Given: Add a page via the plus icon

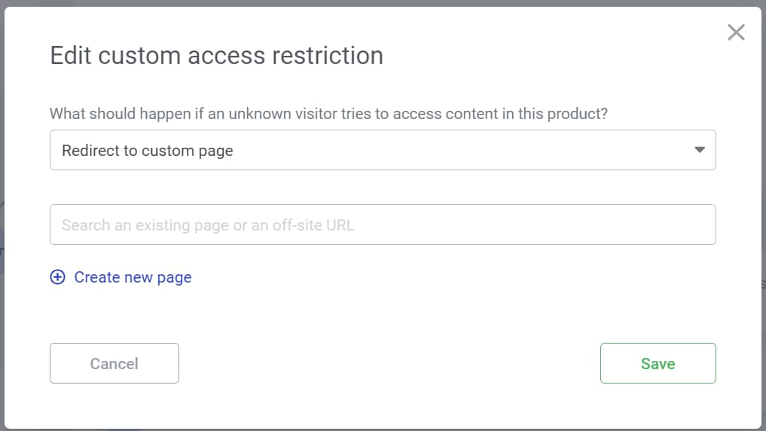Looking at the screenshot, I should [57, 277].
